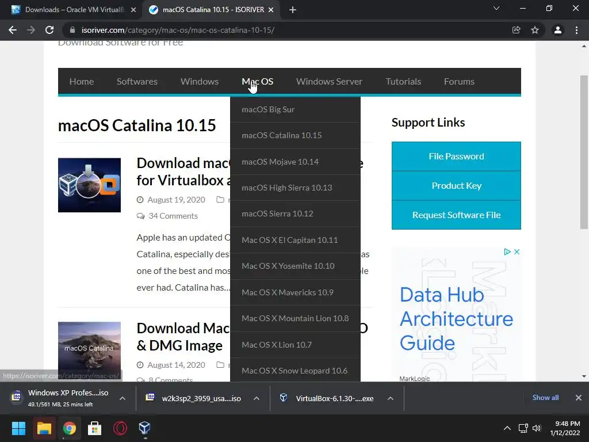The height and width of the screenshot is (442, 589).
Task: Open Google Chrome taskbar icon
Action: (69, 428)
